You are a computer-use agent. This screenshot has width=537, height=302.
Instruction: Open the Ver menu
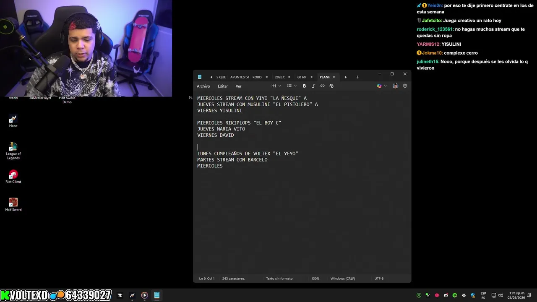coord(238,86)
